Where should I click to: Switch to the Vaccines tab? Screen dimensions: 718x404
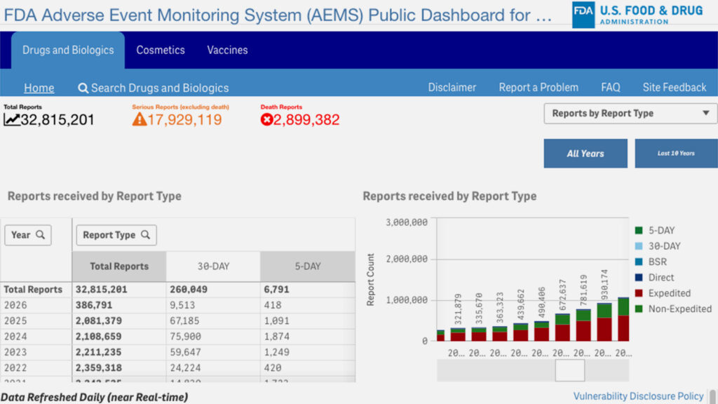click(227, 50)
